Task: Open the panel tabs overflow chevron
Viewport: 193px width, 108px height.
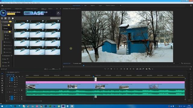Action: (60, 9)
